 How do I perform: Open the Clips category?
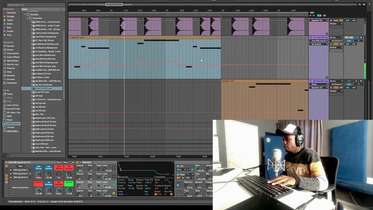[8, 72]
